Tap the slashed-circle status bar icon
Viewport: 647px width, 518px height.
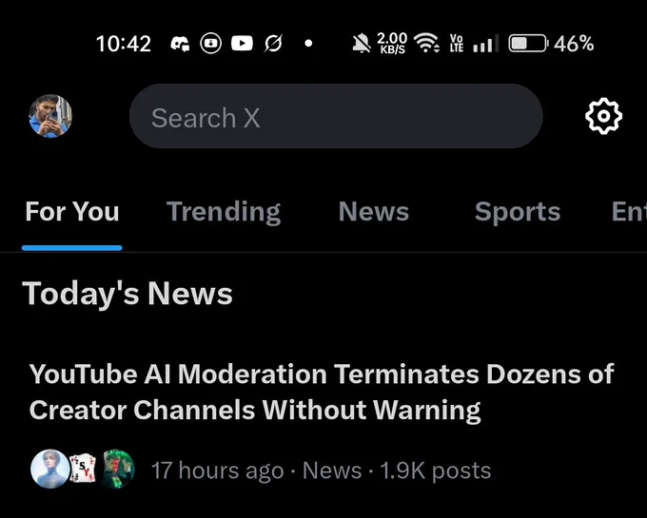pyautogui.click(x=273, y=44)
